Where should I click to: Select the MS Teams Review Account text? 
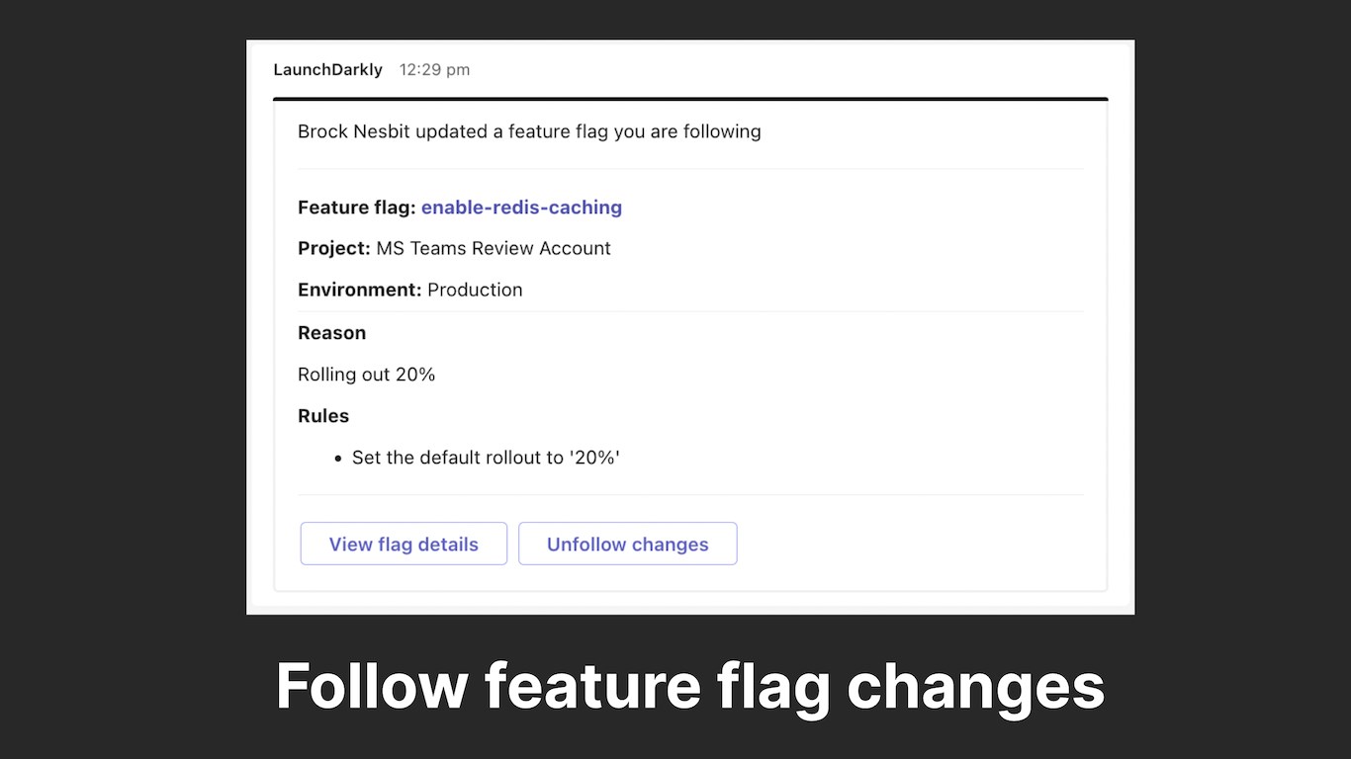(494, 248)
